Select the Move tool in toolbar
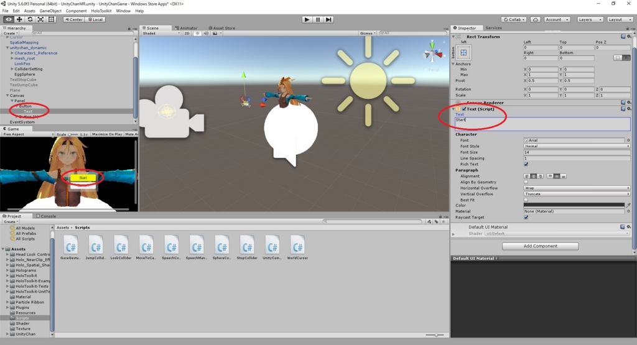The image size is (637, 345). [x=19, y=19]
